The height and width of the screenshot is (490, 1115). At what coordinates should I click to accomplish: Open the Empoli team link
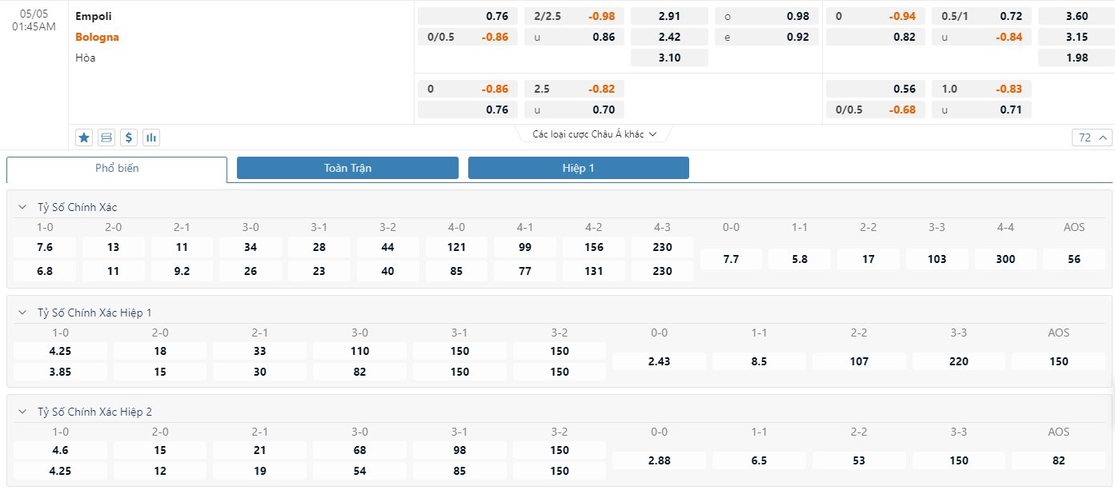pyautogui.click(x=94, y=16)
